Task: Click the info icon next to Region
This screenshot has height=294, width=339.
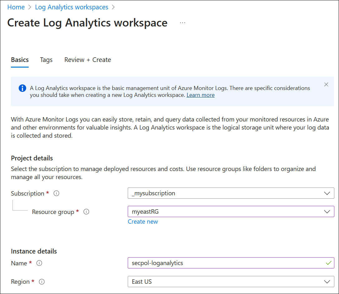Action: (42, 282)
